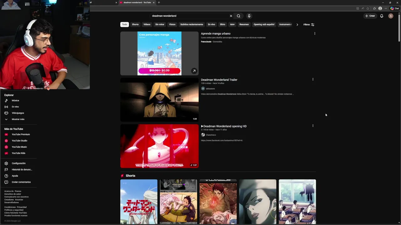
Task: Click the akibastore channel avatar
Action: point(203,88)
